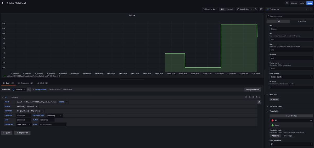
Task: Open the Color scheme Classic palette dropdown
Action: pos(291,77)
